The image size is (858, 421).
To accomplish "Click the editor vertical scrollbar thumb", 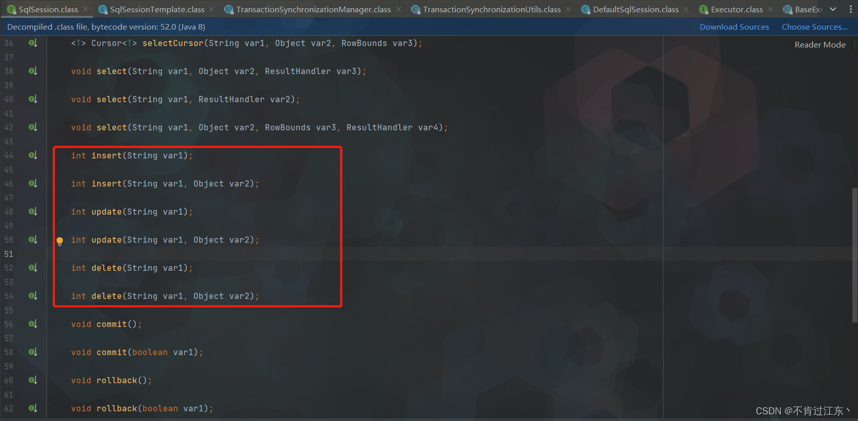I will pos(854,255).
